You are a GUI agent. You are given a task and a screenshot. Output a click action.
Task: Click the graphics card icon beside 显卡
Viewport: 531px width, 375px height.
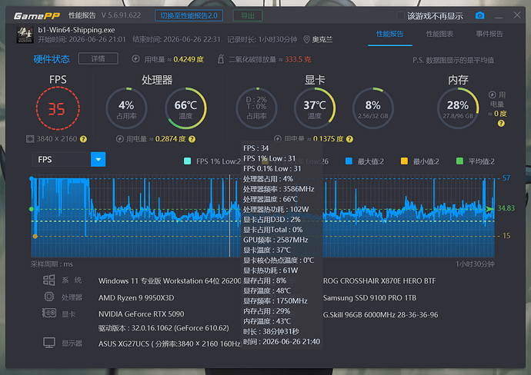click(x=49, y=313)
